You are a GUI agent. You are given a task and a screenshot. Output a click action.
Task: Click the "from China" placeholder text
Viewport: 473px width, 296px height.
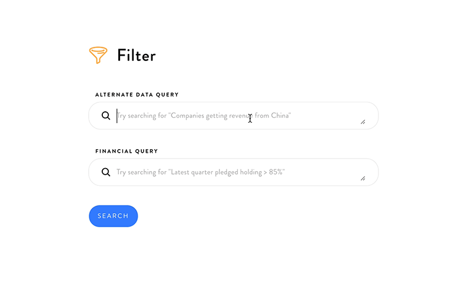pos(271,115)
